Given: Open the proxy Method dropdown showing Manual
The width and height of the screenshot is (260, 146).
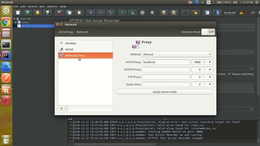Looking at the screenshot, I should coord(177,54).
